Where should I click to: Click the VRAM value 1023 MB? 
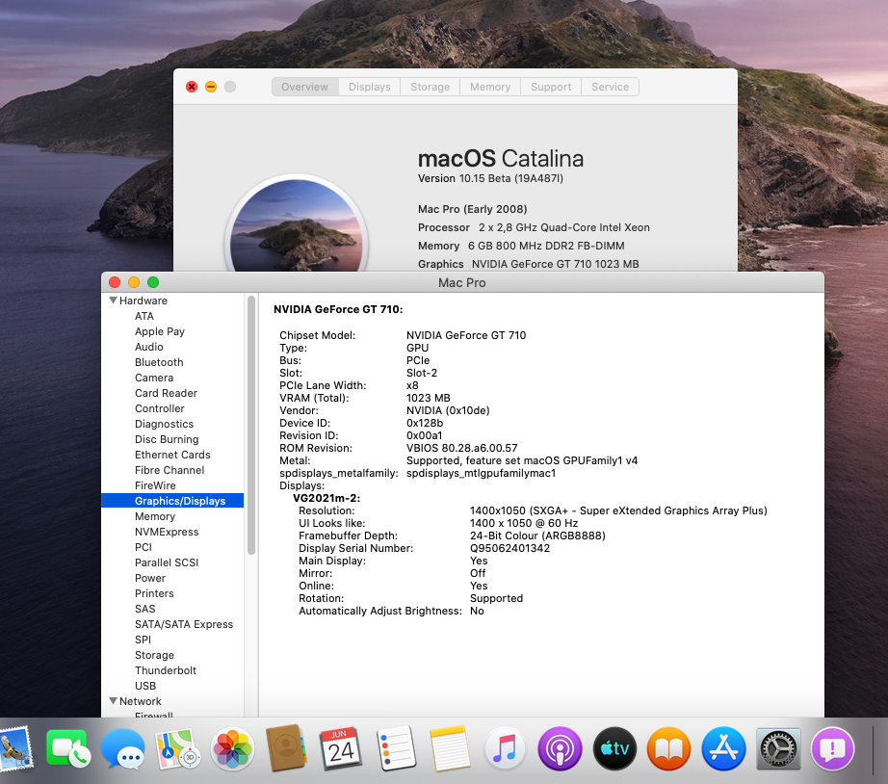[429, 398]
